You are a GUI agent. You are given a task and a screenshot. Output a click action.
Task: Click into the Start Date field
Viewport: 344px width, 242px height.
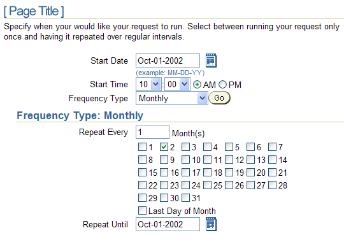tap(168, 60)
